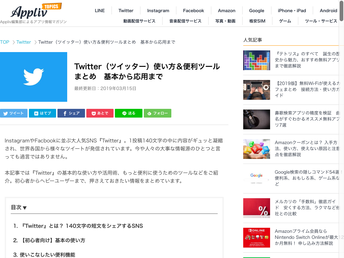
Task: Open the Mercari percent-sign thumbnail
Action: point(256,208)
